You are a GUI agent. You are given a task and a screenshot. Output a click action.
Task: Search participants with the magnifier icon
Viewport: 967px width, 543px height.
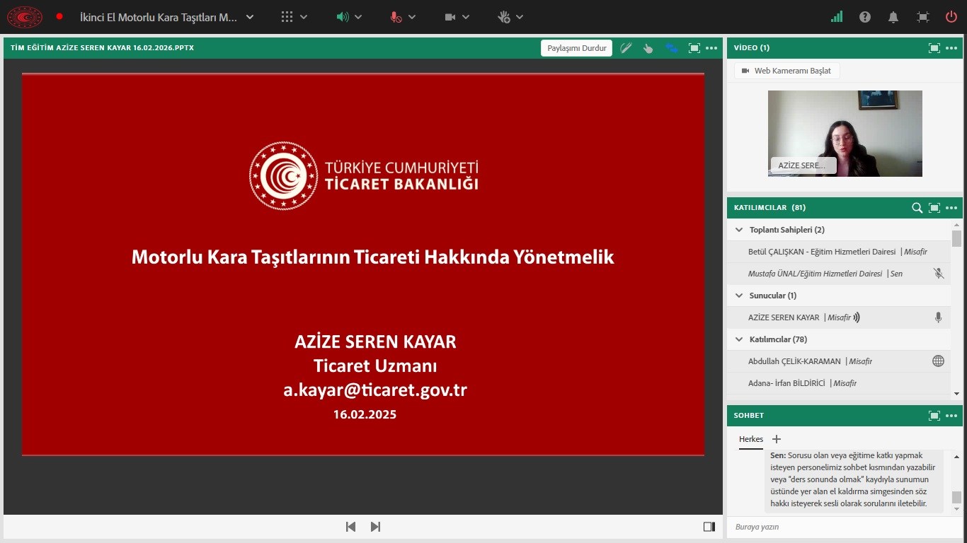coord(917,208)
